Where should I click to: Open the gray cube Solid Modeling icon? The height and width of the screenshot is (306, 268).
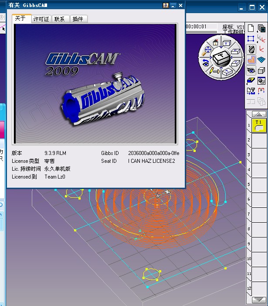pyautogui.click(x=261, y=70)
